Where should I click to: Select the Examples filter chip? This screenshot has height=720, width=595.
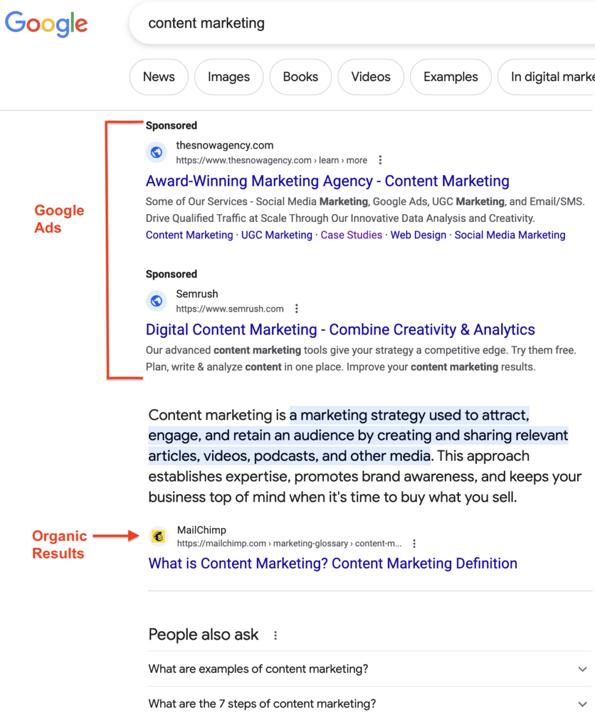point(450,77)
